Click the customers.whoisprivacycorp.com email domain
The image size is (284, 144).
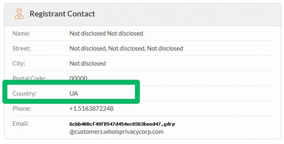click(117, 132)
